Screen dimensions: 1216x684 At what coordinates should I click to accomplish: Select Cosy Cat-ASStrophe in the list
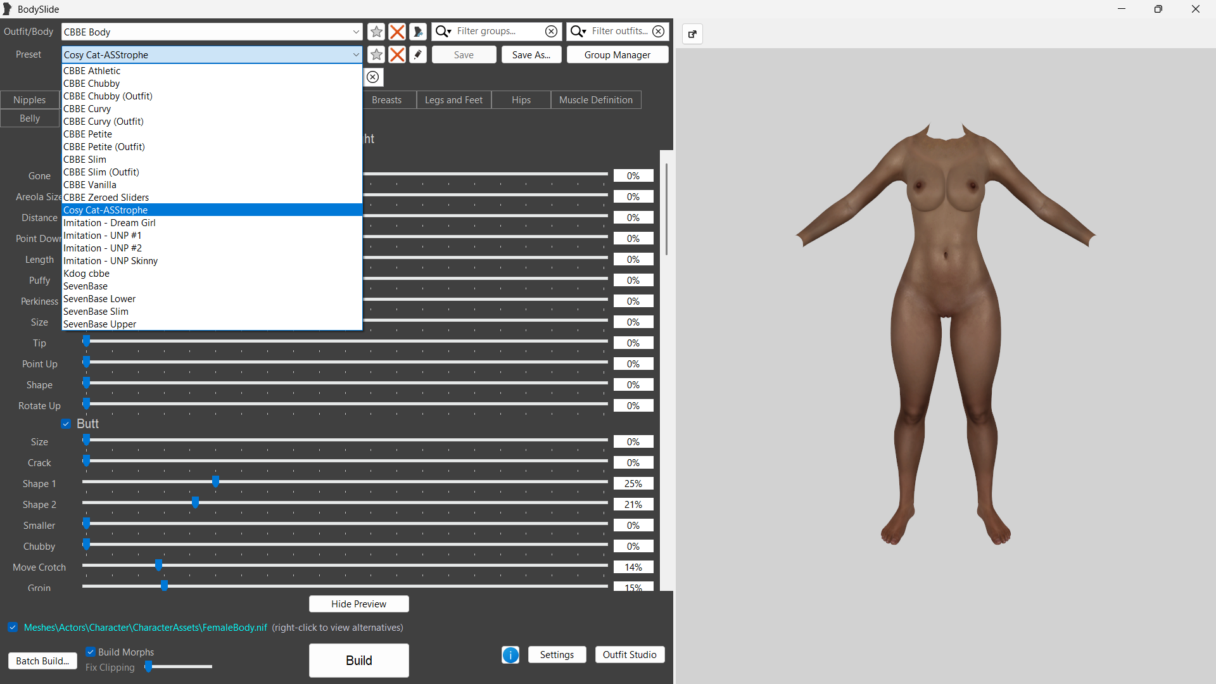(212, 210)
